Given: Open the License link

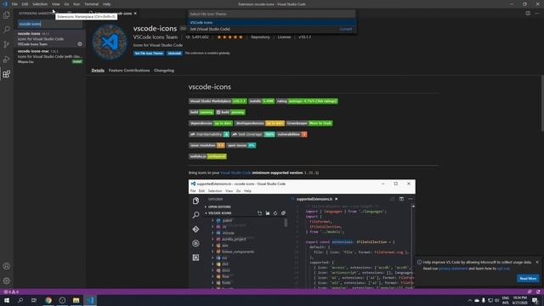Looking at the screenshot, I should 284,37.
